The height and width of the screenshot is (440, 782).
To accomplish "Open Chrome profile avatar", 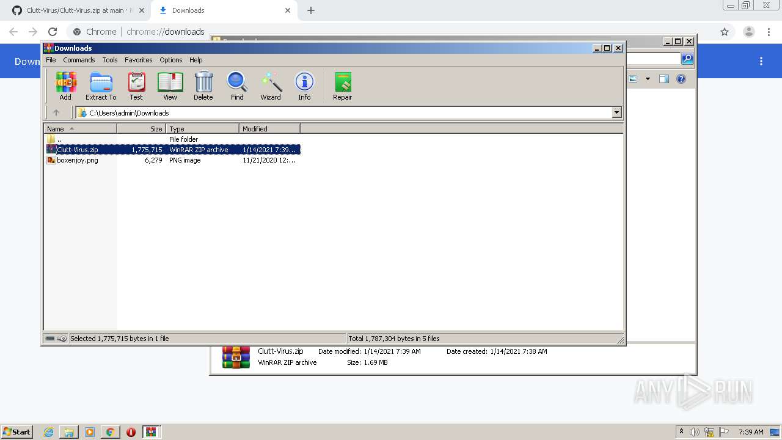I will [749, 32].
